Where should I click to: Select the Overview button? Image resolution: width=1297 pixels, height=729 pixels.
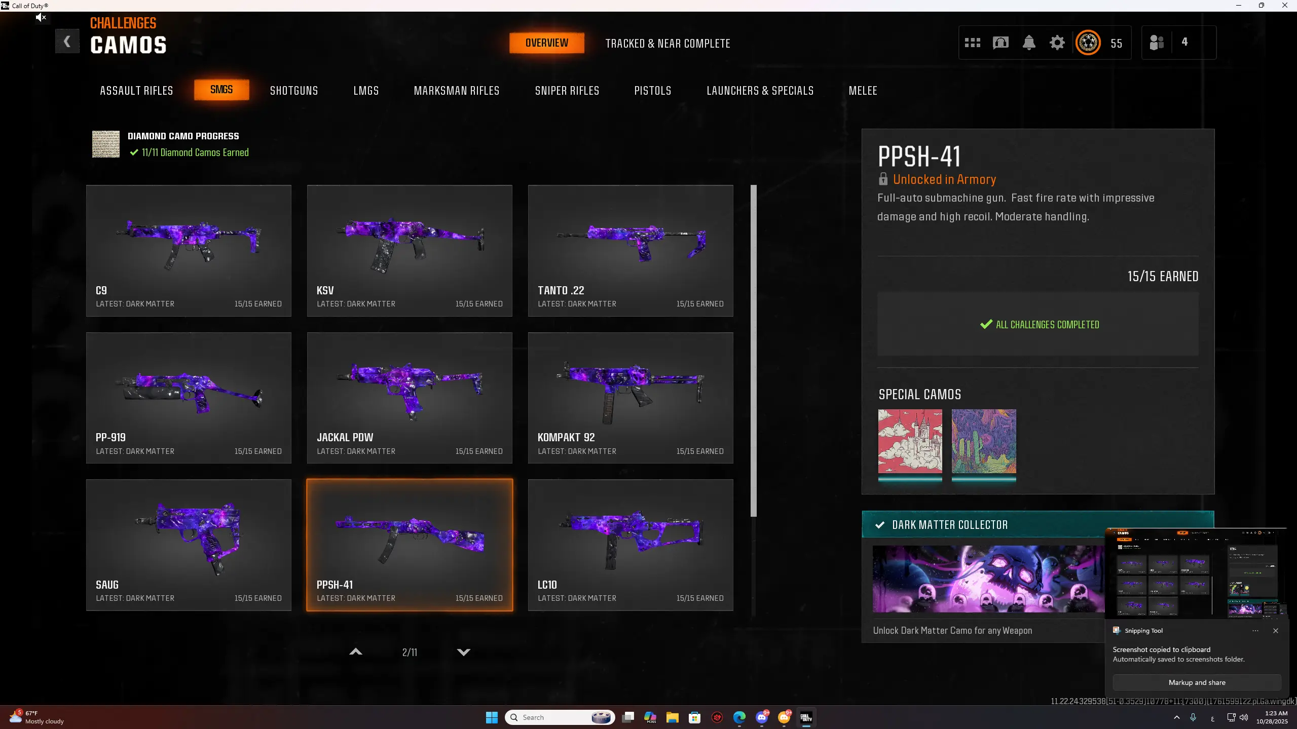tap(546, 43)
